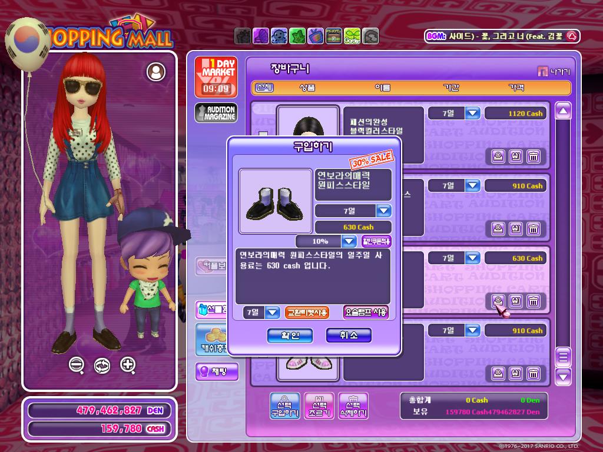
Task: Click 선택 조르기 button
Action: pos(319,406)
